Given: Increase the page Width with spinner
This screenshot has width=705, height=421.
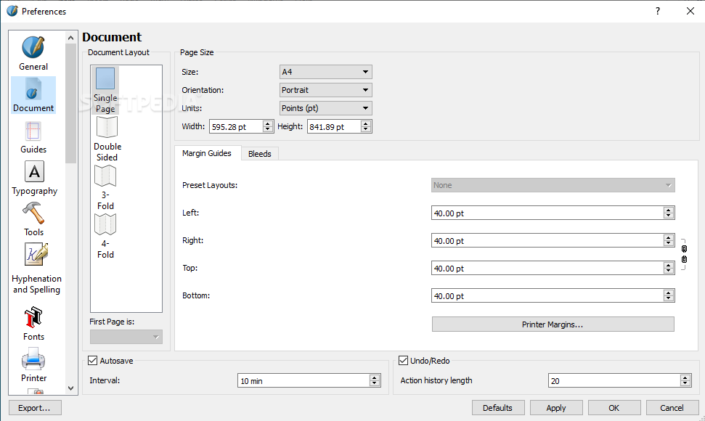Looking at the screenshot, I should click(268, 123).
